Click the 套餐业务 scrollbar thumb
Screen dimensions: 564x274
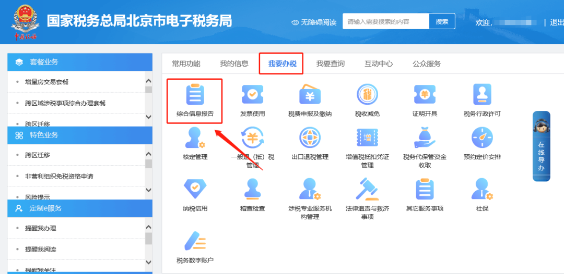(x=148, y=90)
